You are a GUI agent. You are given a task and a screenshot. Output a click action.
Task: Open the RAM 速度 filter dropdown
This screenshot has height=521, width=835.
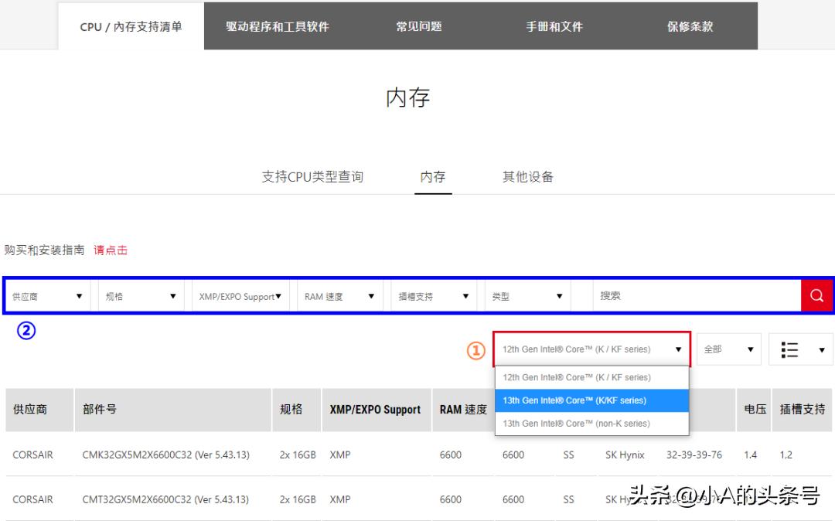click(339, 295)
